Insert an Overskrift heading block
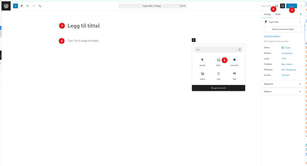 pyautogui.click(x=234, y=62)
